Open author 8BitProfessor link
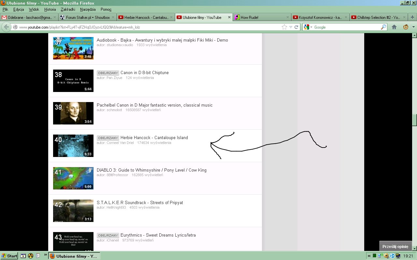417x260 pixels. tap(117, 175)
